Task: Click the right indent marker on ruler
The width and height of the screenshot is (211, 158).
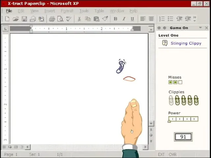Action: pos(132,29)
